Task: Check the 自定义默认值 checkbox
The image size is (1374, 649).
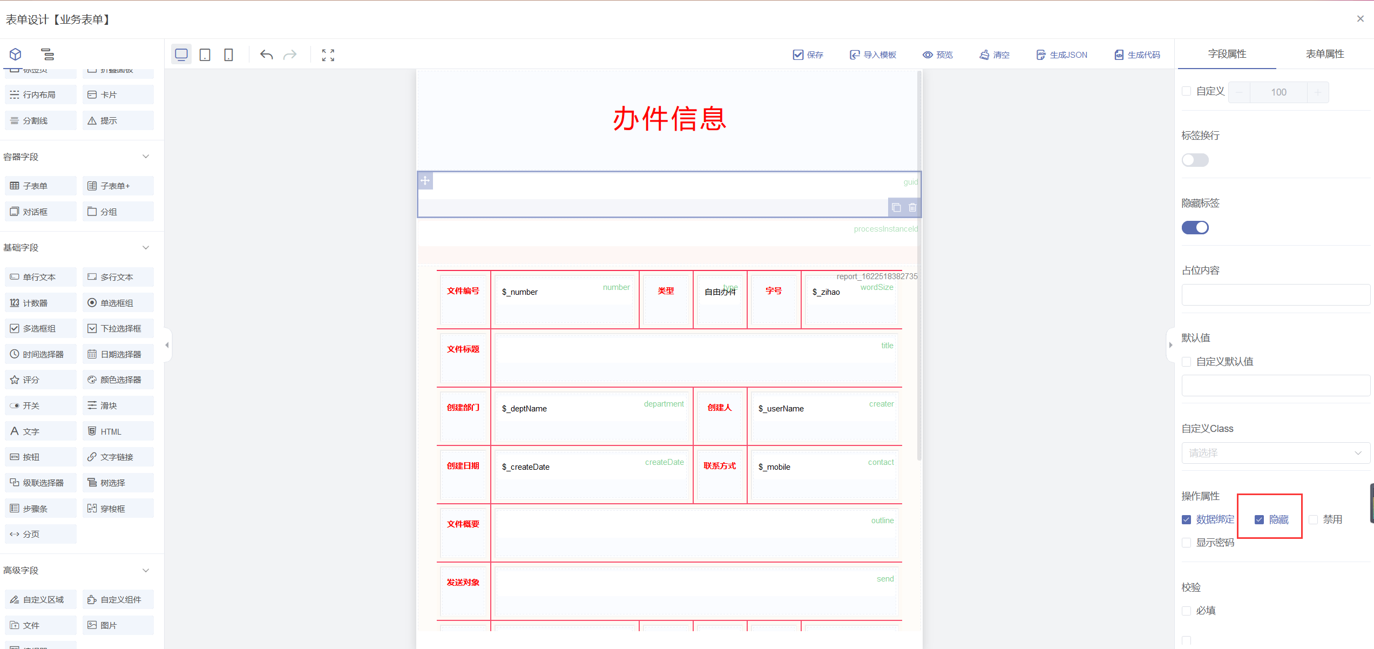Action: pos(1186,362)
